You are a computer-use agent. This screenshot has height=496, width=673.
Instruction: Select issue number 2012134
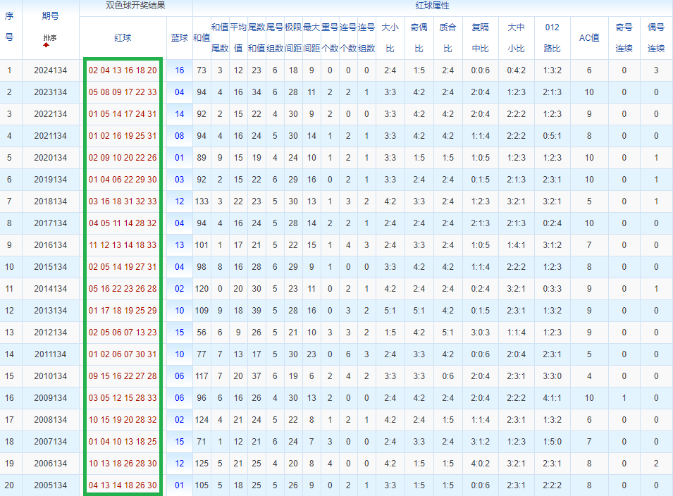tap(51, 333)
